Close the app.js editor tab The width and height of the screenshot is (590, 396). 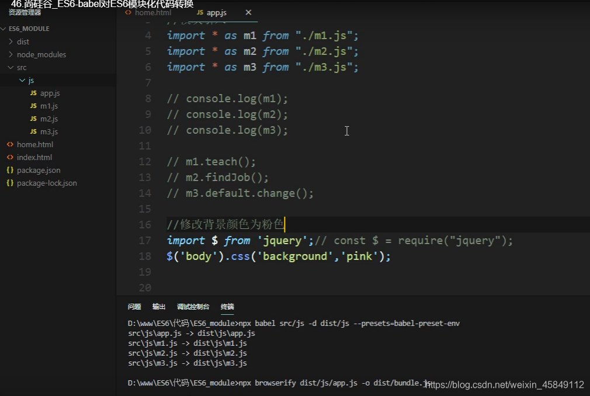[x=248, y=12]
